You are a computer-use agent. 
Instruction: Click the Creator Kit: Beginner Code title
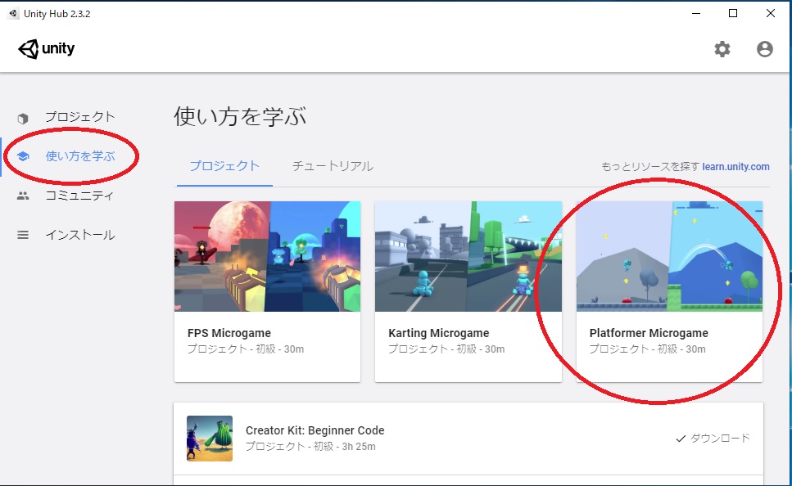coord(315,430)
